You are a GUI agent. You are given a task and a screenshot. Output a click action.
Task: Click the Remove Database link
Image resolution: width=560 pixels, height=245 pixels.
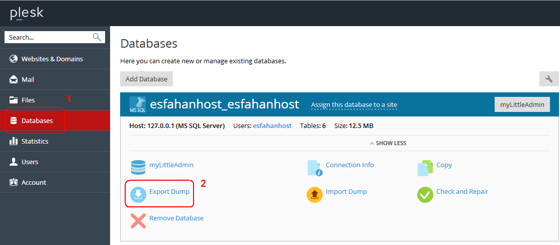click(176, 218)
